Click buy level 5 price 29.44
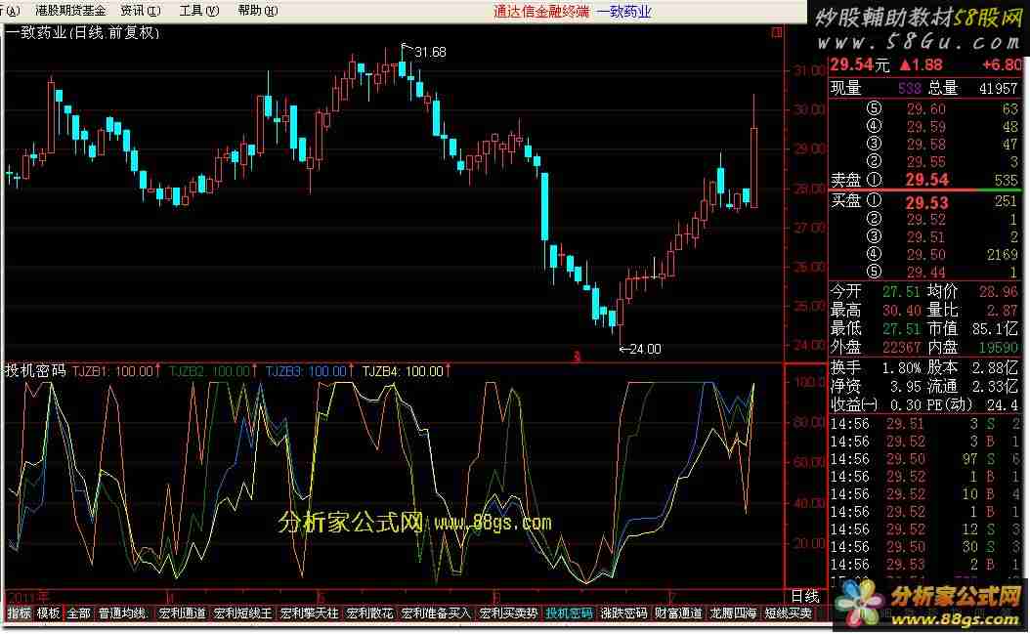The height and width of the screenshot is (634, 1030). coord(926,274)
